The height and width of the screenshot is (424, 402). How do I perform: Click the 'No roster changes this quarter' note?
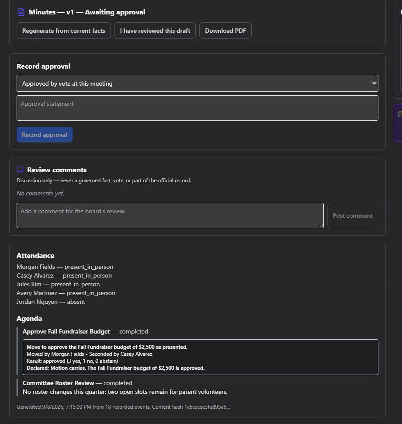pos(125,392)
